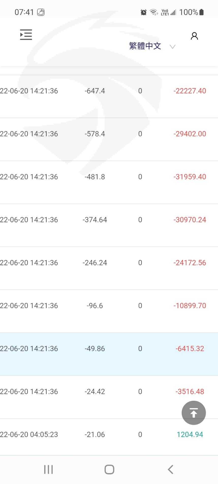
Task: Open the Android recent apps icon
Action: pyautogui.click(x=48, y=470)
